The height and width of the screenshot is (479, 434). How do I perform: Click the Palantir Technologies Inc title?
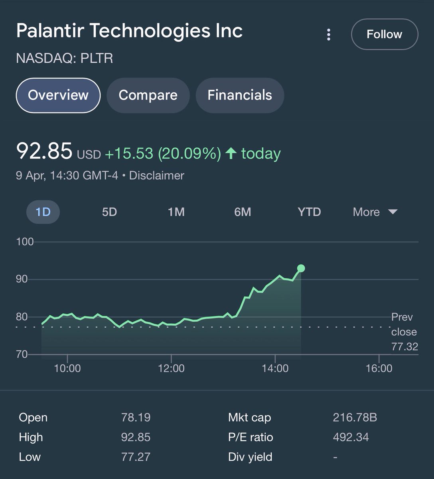pos(129,31)
